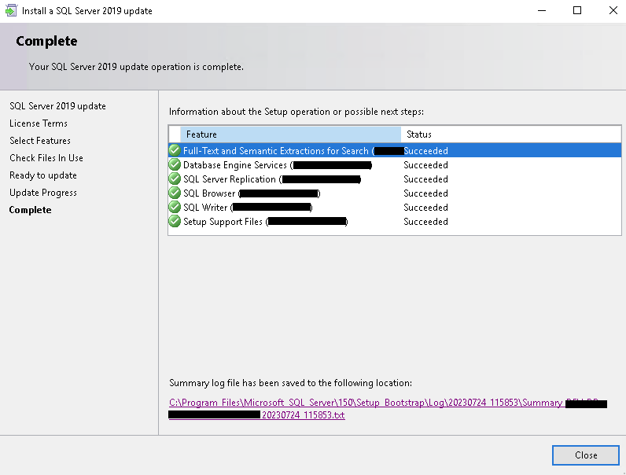Click the Select Features step
The image size is (626, 475).
(40, 141)
